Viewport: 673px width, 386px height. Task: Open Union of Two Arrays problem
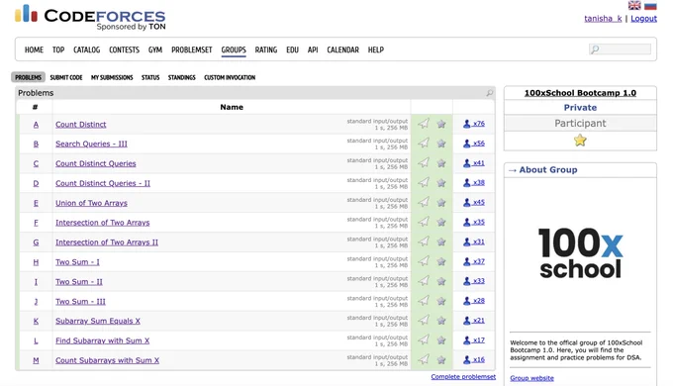[91, 203]
